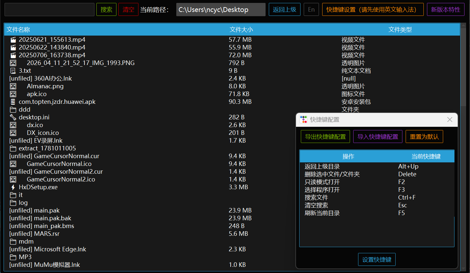Select 只读模式打开 shortcut row

pyautogui.click(x=377, y=182)
